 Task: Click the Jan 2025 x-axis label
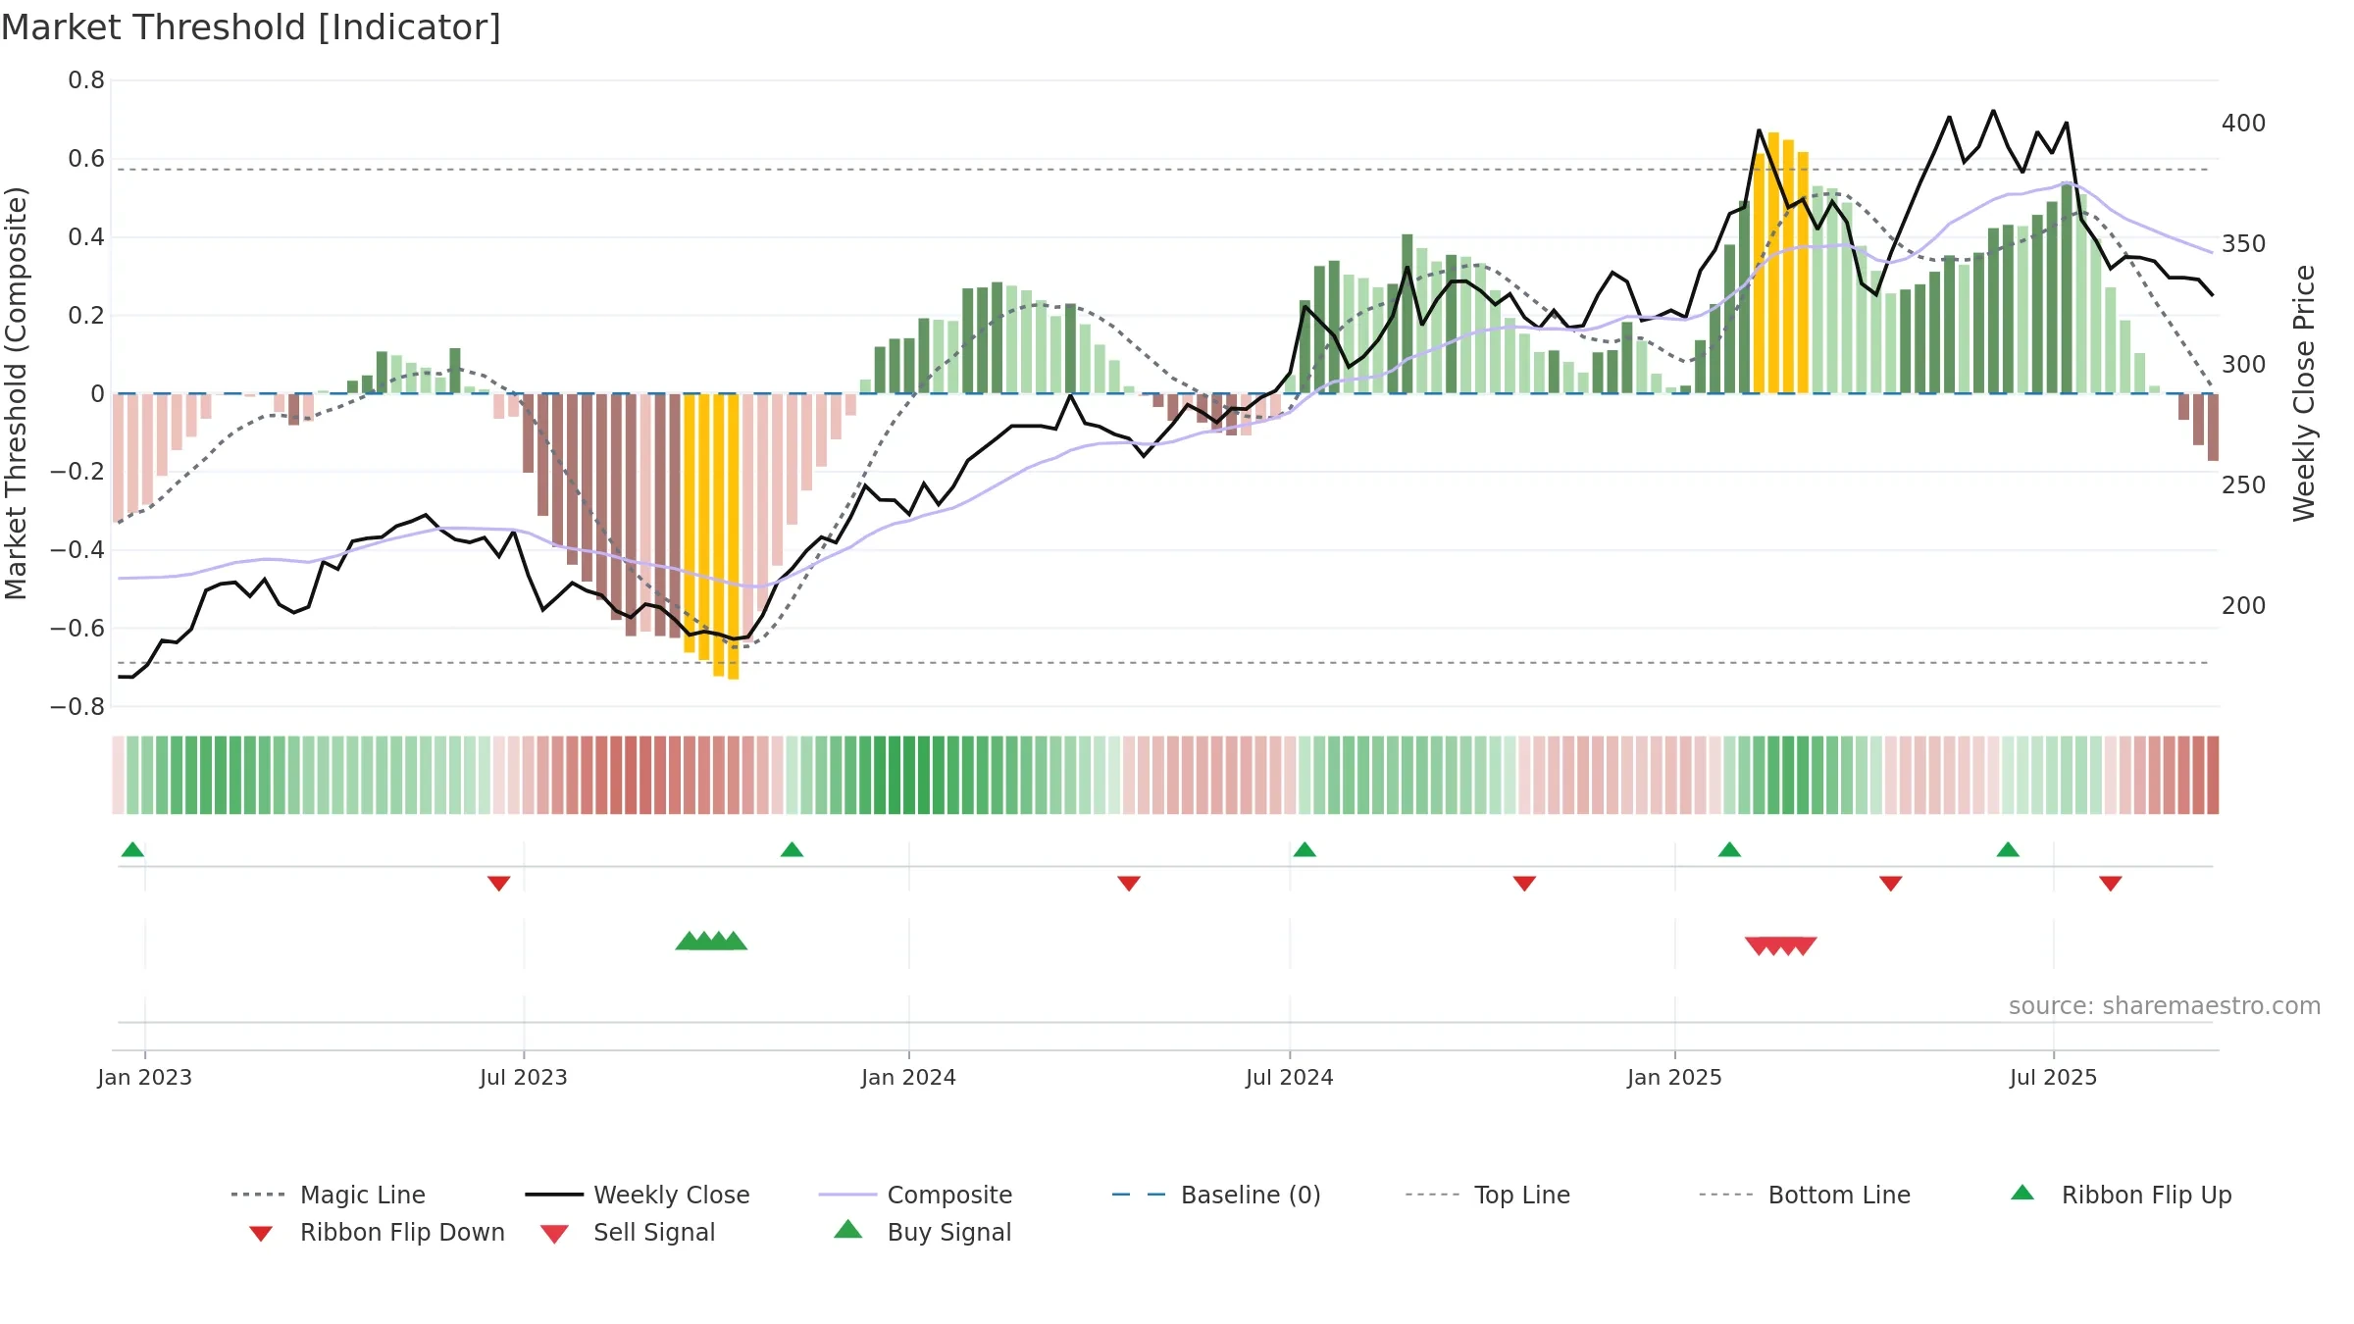click(x=1674, y=1077)
